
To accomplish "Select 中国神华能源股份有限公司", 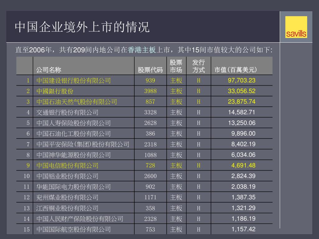I will tap(74, 155).
